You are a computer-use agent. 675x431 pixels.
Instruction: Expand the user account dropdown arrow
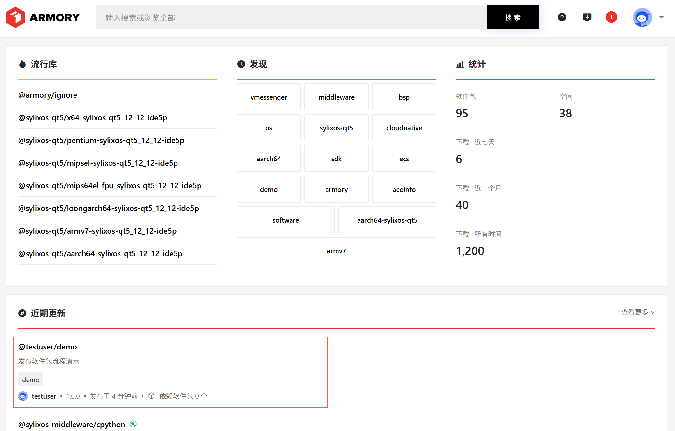point(661,17)
